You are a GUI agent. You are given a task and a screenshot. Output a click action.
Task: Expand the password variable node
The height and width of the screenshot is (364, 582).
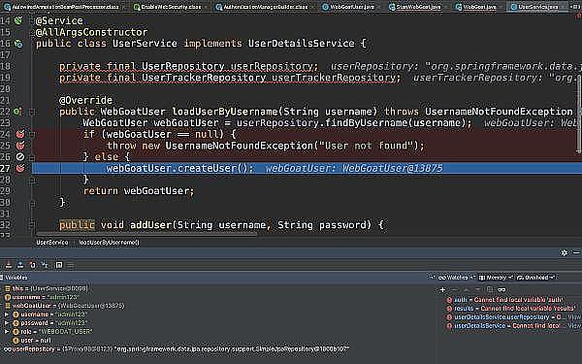pos(7,323)
